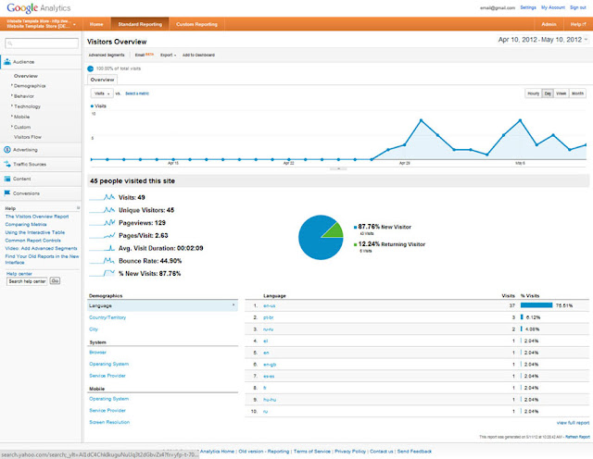Click the Pageviews sparkline icon
The width and height of the screenshot is (593, 459).
103,222
